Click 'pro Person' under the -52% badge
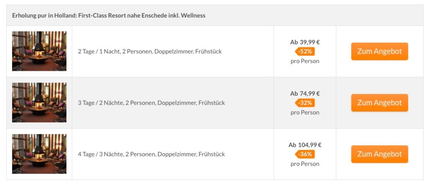 coord(305,61)
